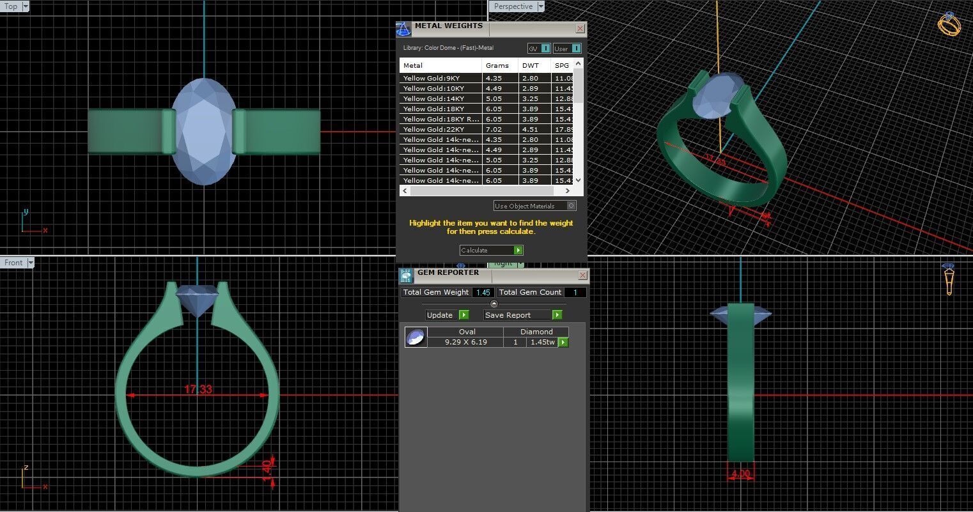Click the Diamond material cell
Screen dimensions: 973x512
click(x=536, y=332)
